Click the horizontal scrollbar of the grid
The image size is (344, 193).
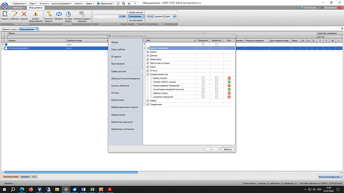point(71,173)
